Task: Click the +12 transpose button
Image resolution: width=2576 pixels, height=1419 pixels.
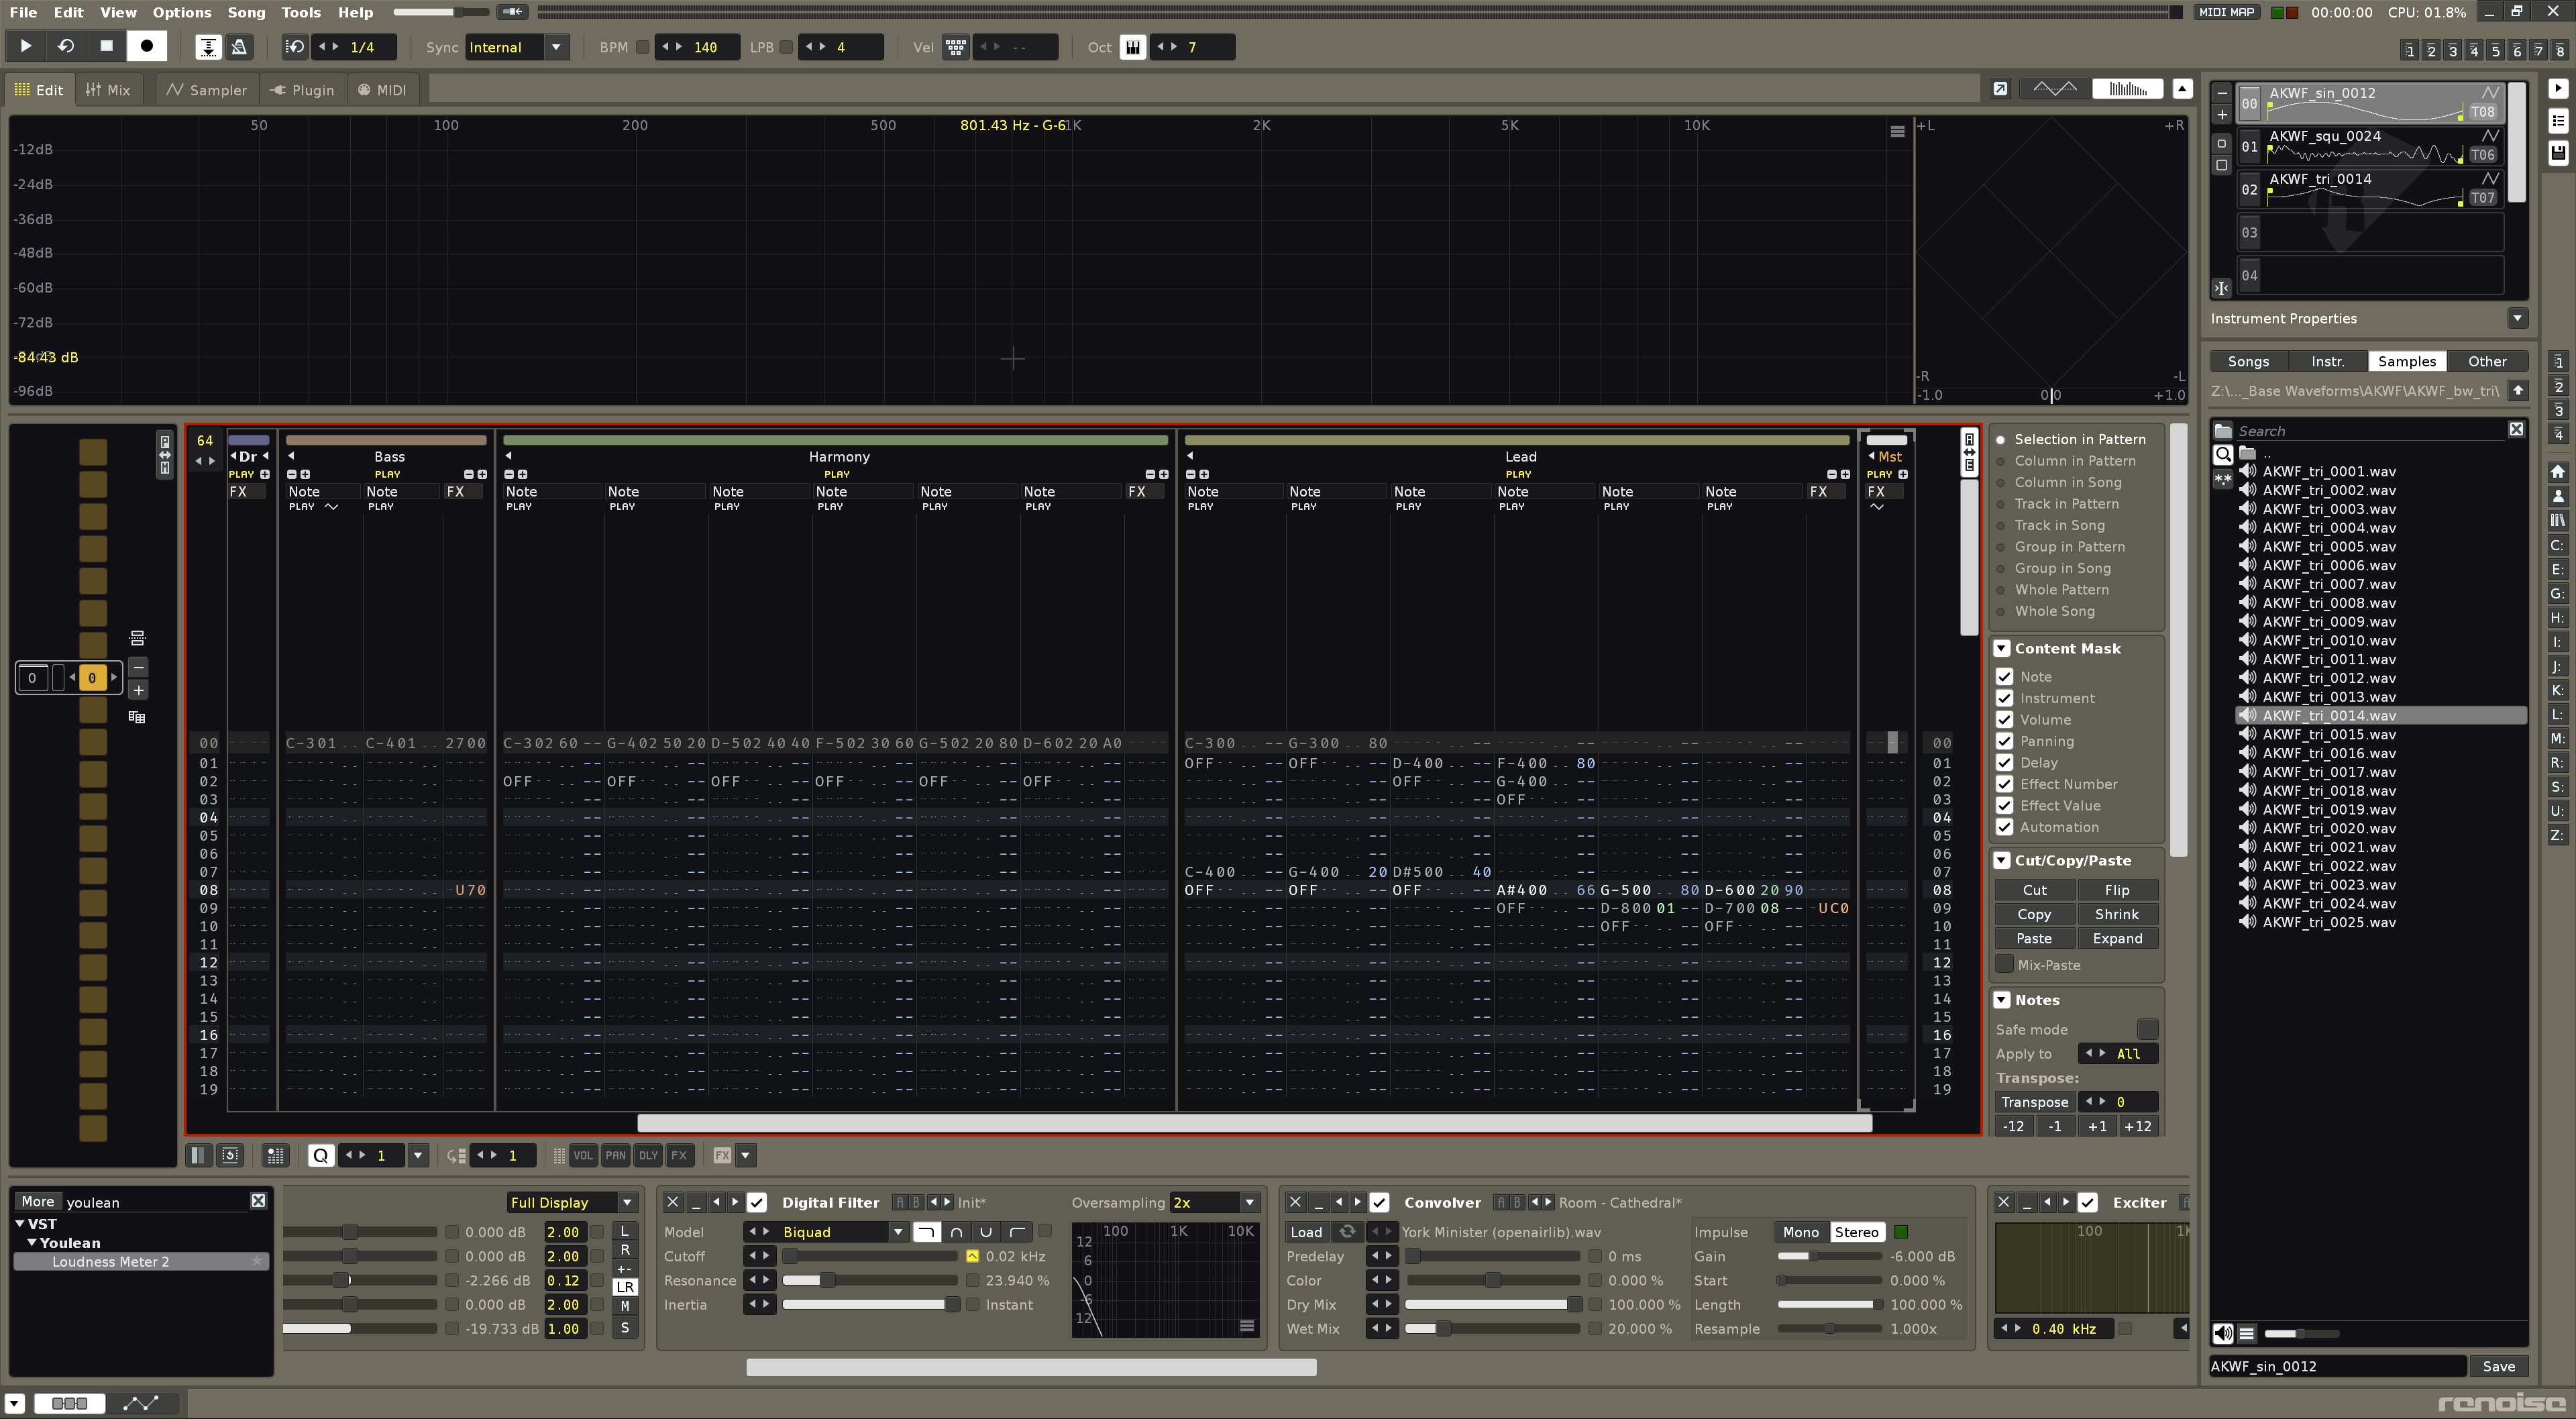Action: 2137,1126
